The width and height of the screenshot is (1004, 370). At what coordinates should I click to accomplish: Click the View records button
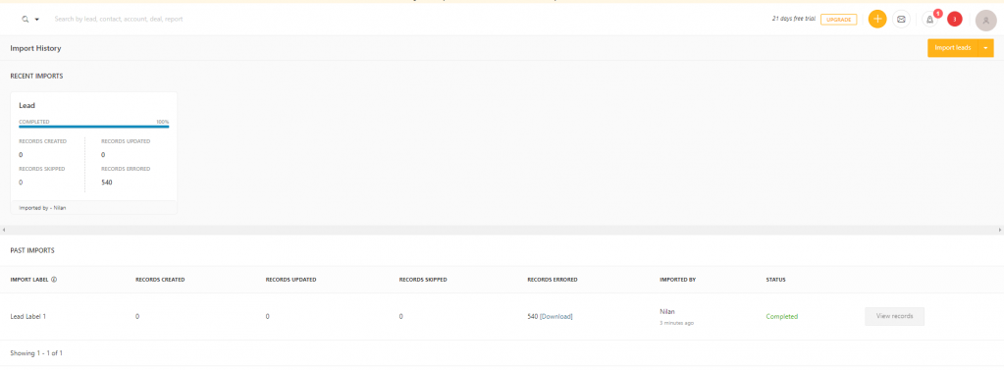click(x=894, y=316)
